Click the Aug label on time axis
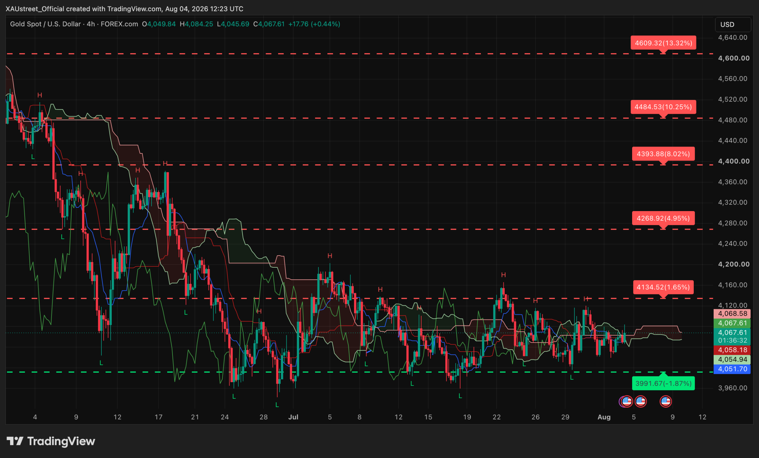The height and width of the screenshot is (458, 759). point(604,417)
